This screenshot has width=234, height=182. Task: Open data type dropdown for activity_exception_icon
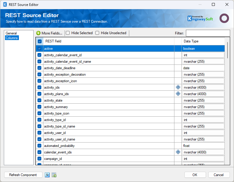[203, 81]
